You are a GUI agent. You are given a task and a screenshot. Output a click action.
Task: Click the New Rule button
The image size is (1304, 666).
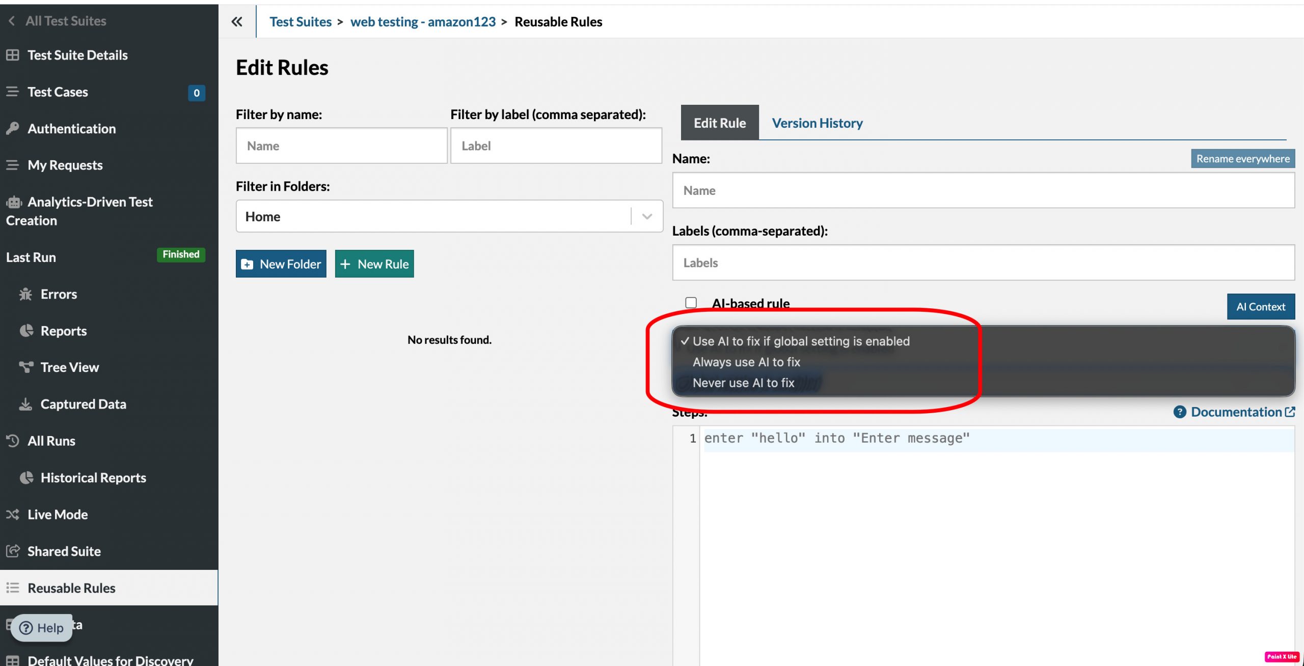click(x=374, y=264)
